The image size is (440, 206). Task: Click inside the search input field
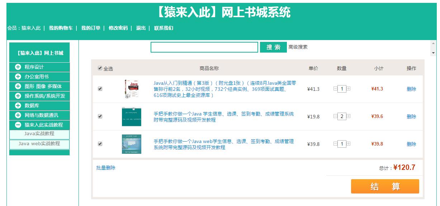[x=204, y=47]
